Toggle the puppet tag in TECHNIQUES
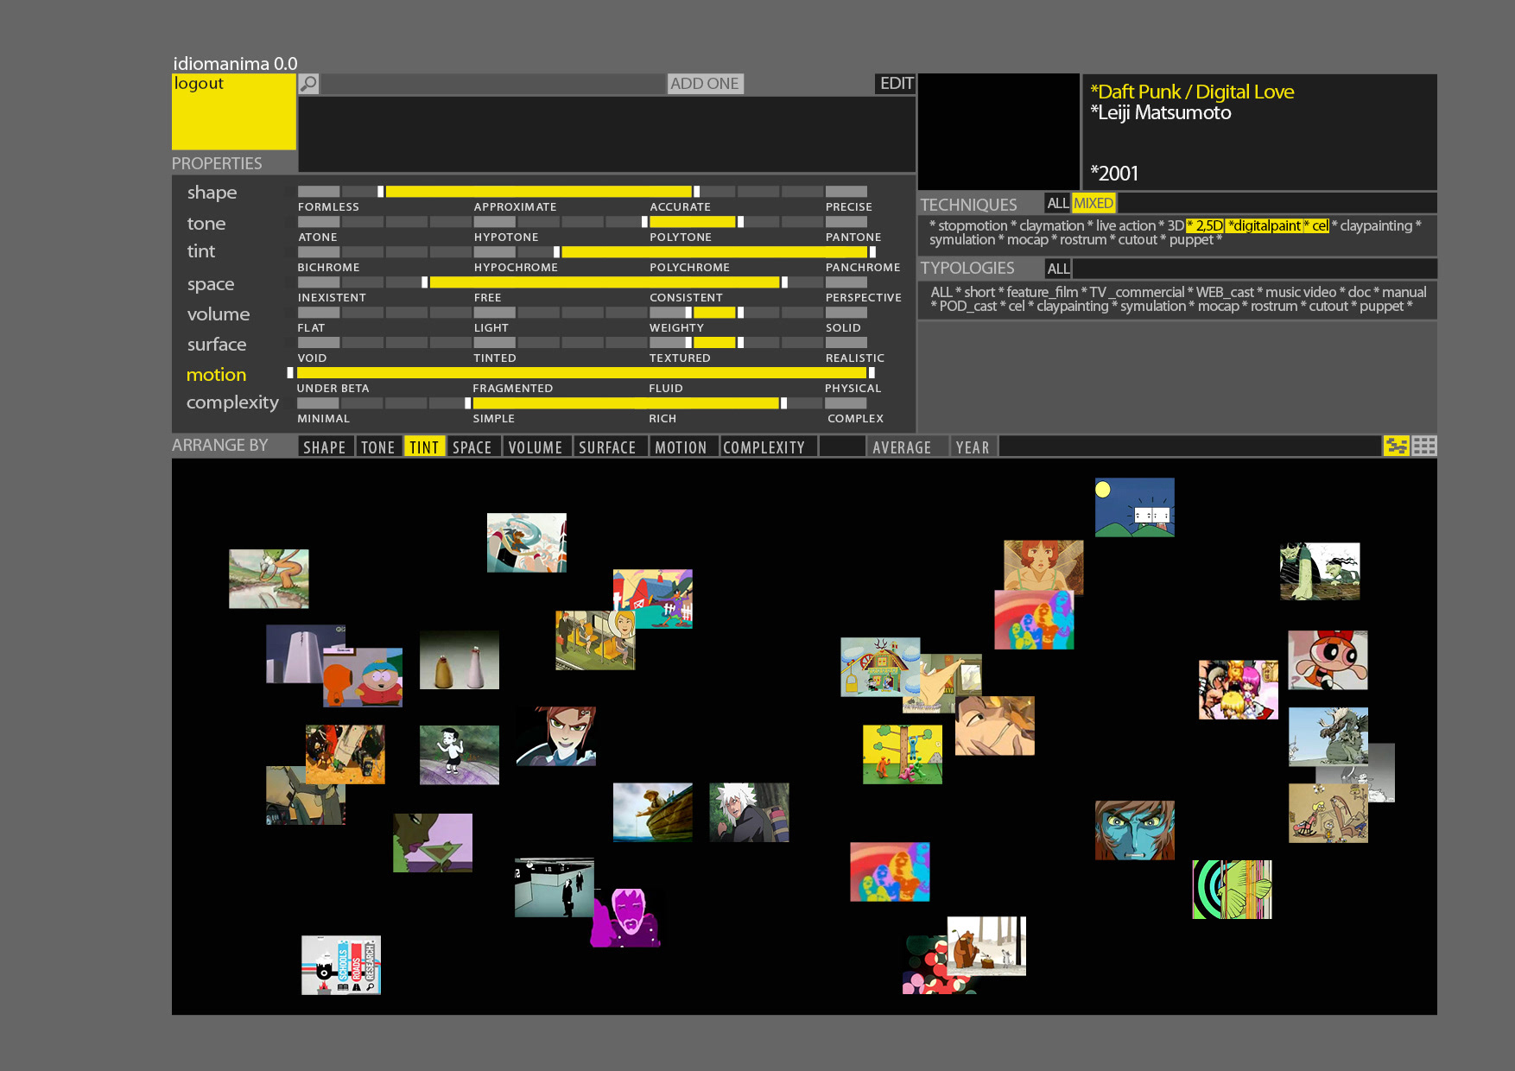The width and height of the screenshot is (1515, 1071). click(x=1191, y=239)
